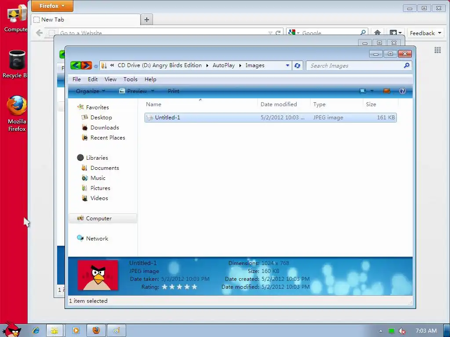The width and height of the screenshot is (450, 337).
Task: Click AutoPlay in the address breadcrumb
Action: tap(224, 65)
